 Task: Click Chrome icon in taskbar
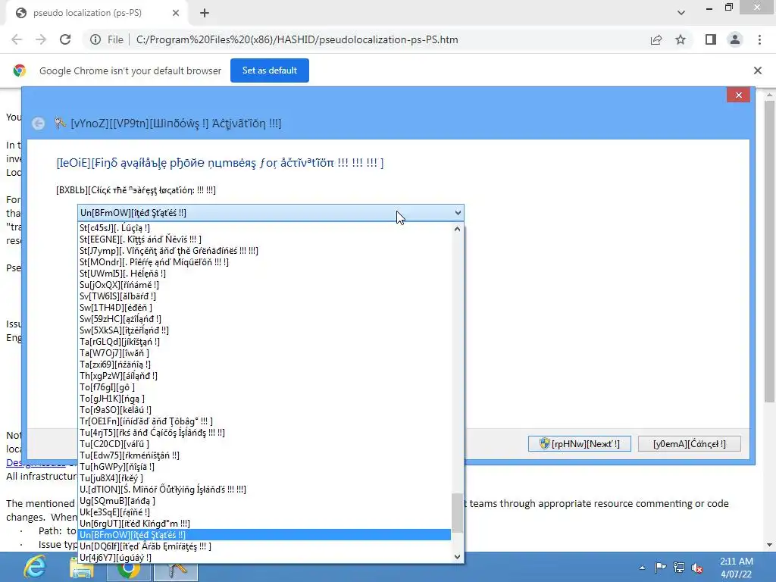coord(128,569)
